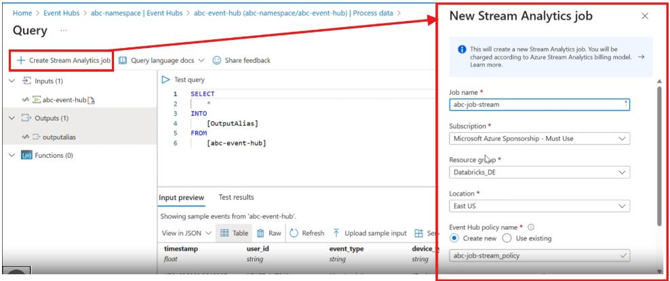Click the Create Stream Analytics job plus icon
Screen dimensions: 670x281
point(21,60)
